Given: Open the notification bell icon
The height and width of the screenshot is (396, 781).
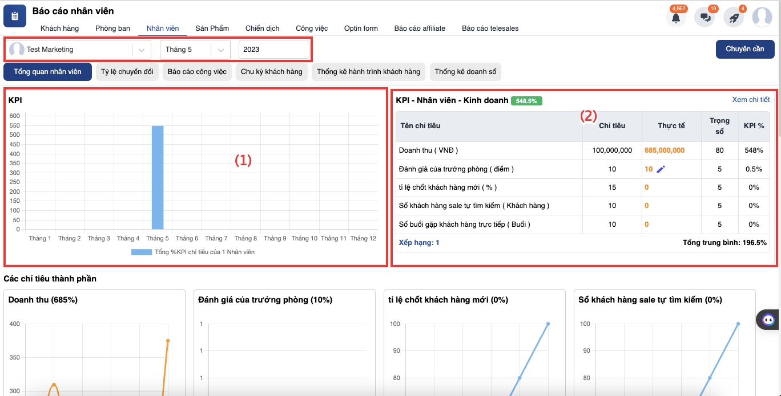Looking at the screenshot, I should tap(676, 17).
